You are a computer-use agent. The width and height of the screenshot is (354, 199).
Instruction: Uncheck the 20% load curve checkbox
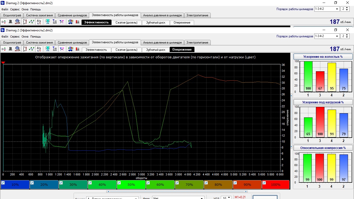(32, 183)
